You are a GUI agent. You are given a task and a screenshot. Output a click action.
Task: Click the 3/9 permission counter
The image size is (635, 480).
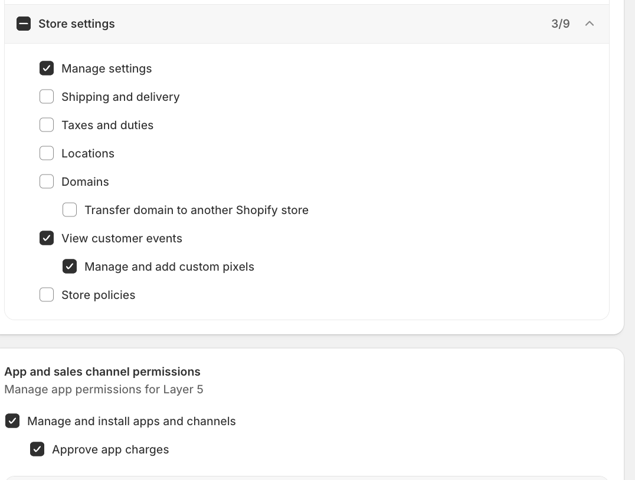[x=558, y=24]
